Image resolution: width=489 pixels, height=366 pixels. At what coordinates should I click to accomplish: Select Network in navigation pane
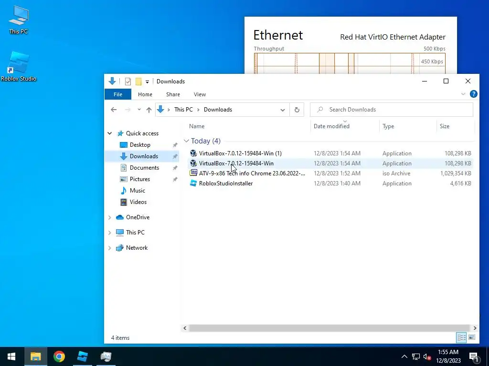pos(137,248)
